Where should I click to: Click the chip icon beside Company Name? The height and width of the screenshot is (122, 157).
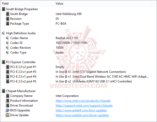8,96
